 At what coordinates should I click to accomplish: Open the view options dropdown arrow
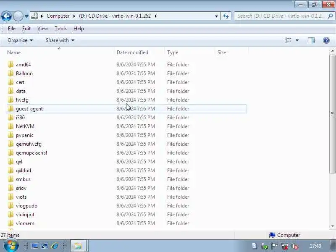point(297,40)
